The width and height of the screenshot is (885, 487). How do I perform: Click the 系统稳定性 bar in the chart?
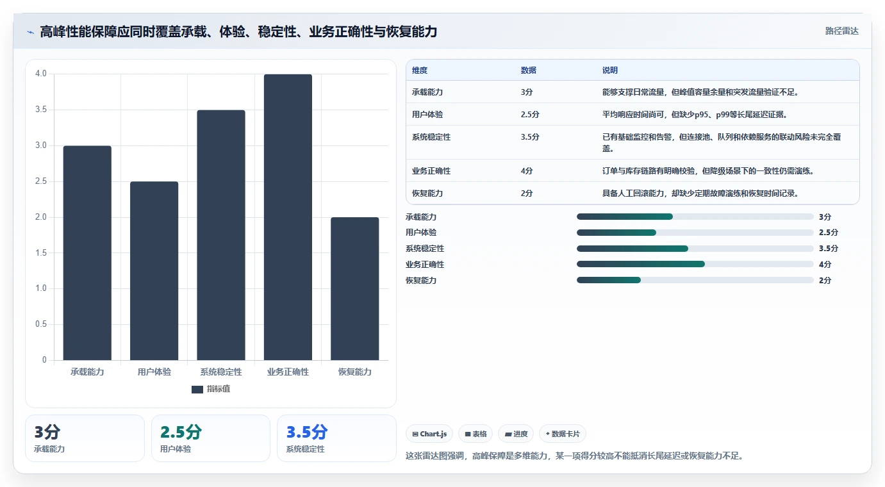tap(221, 235)
